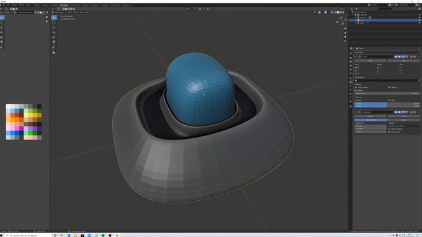Click the Mirror Object eyedropper icon
The height and width of the screenshot is (237, 422).
click(x=419, y=80)
